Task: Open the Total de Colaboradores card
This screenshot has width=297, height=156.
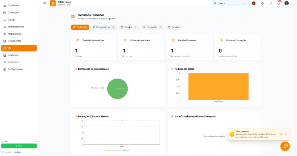Action: pyautogui.click(x=94, y=47)
